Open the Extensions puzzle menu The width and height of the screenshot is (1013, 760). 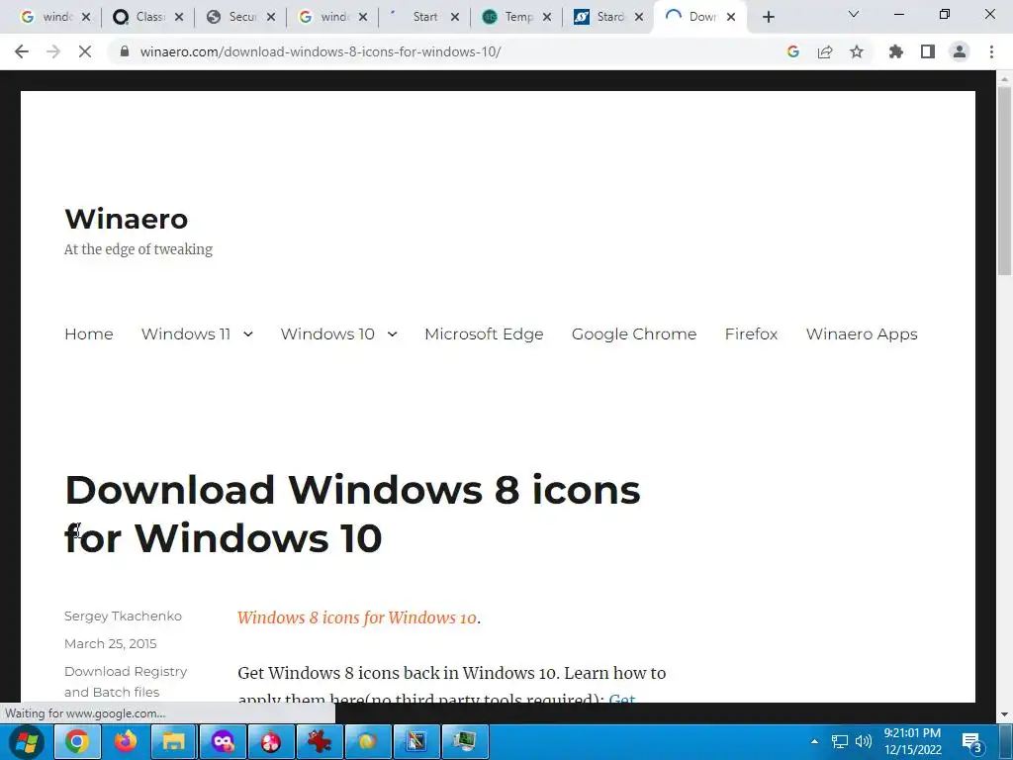coord(895,51)
